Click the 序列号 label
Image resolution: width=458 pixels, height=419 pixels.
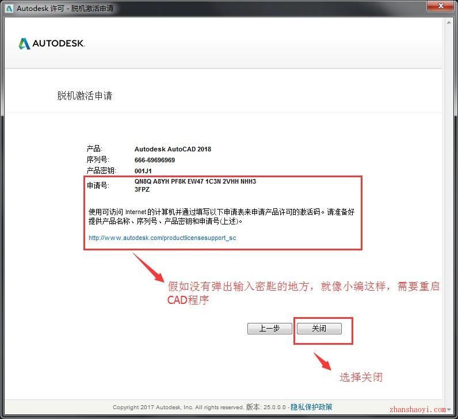coord(98,160)
